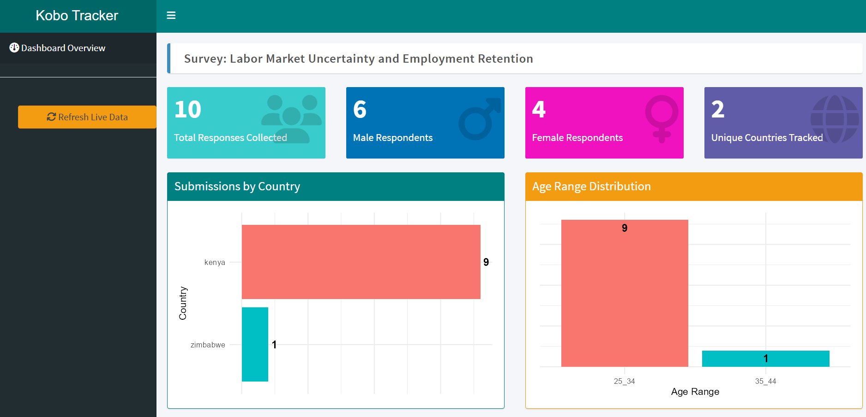Click the dashboard gauge icon in the sidebar

click(14, 47)
